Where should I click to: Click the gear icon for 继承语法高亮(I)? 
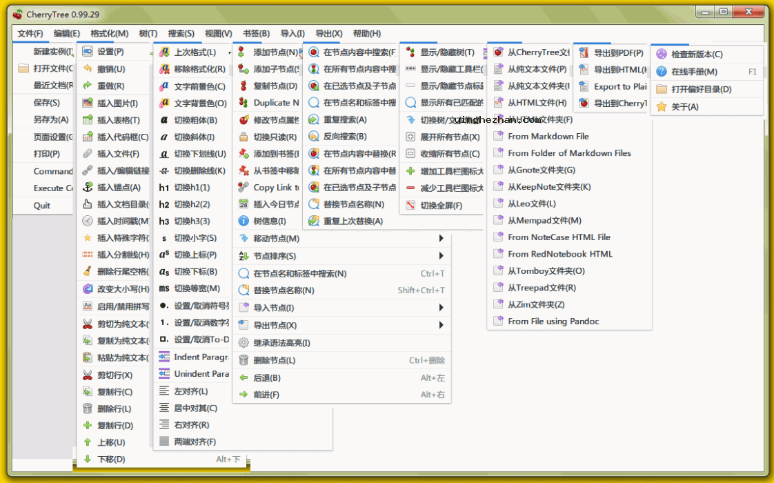244,342
